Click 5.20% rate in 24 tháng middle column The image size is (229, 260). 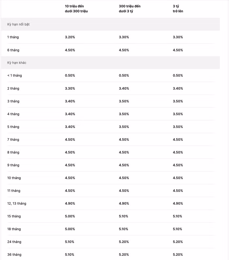click(124, 242)
